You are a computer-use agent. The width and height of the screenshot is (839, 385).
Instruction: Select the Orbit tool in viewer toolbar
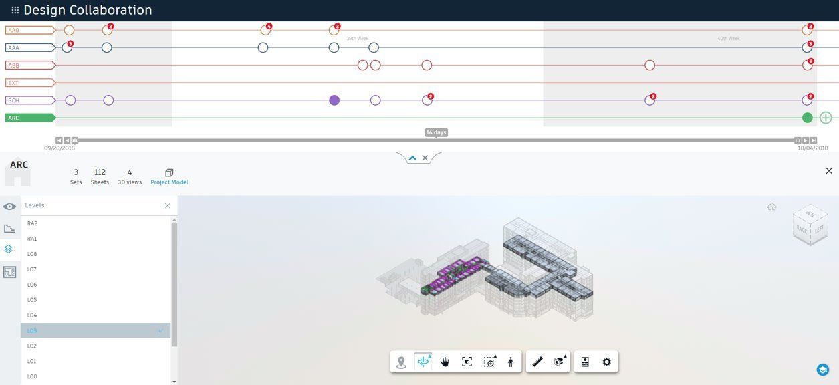pyautogui.click(x=423, y=362)
